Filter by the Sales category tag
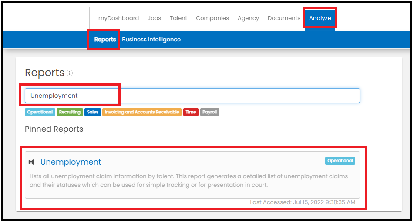This screenshot has width=414, height=222. 92,112
